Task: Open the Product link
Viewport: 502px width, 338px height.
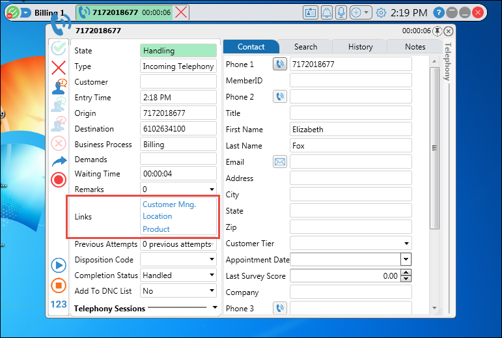Action: click(x=156, y=229)
